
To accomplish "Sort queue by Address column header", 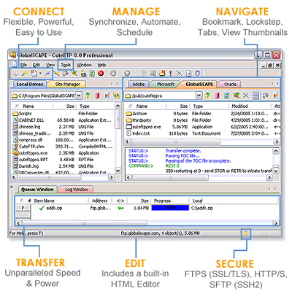I will click(100, 201).
